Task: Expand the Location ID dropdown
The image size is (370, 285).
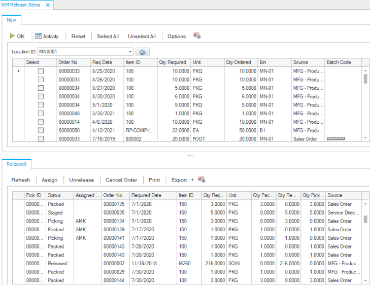Action: [x=130, y=52]
